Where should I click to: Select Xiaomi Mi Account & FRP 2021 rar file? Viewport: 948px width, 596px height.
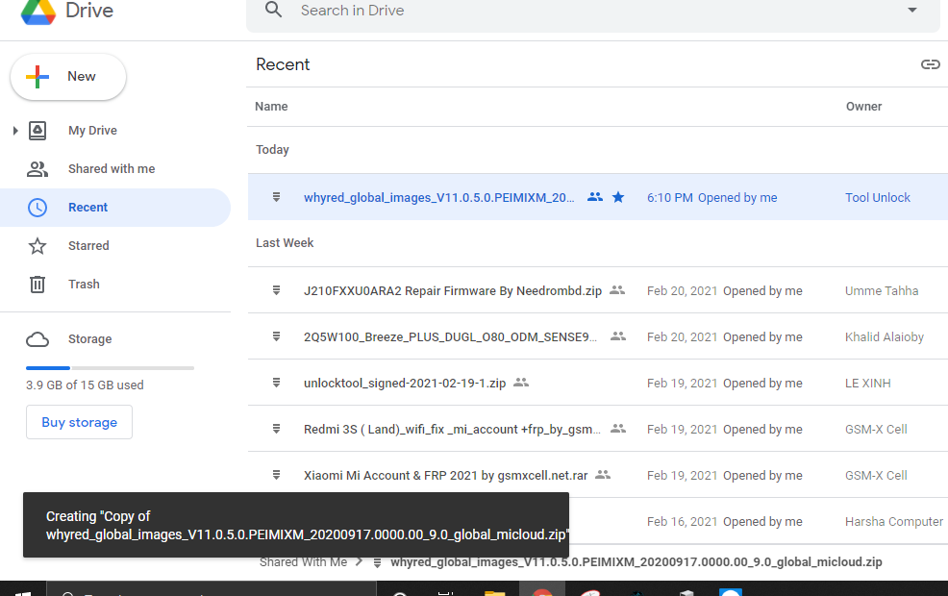pyautogui.click(x=445, y=476)
